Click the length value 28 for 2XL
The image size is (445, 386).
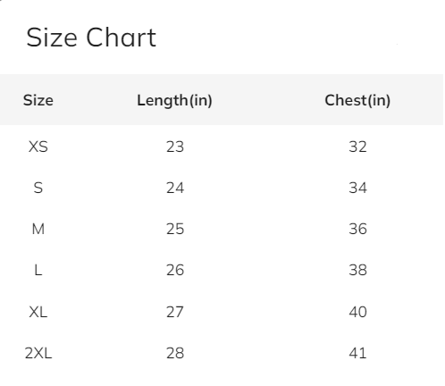[175, 353]
